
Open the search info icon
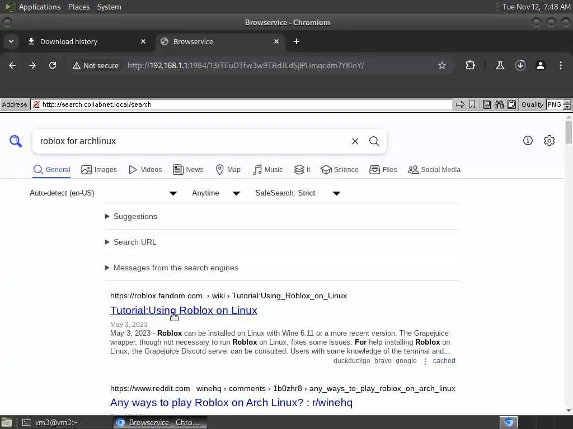(527, 140)
